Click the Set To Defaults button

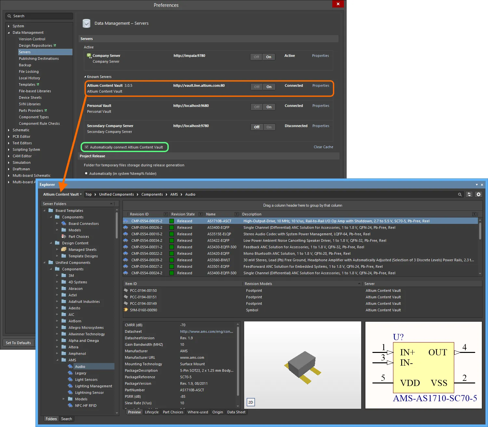click(x=19, y=343)
